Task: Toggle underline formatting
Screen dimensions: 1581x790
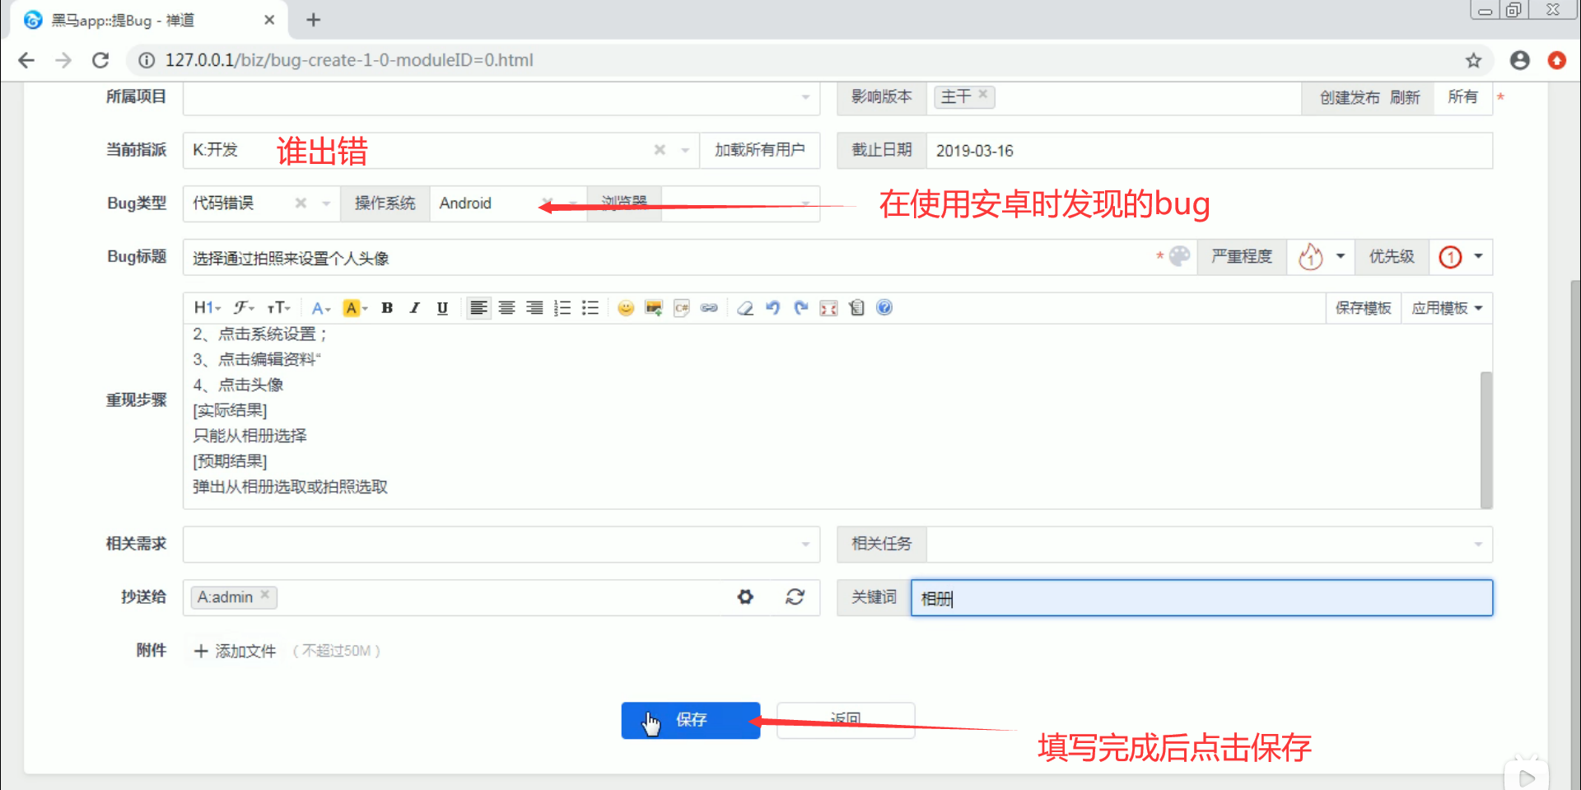Action: tap(442, 308)
